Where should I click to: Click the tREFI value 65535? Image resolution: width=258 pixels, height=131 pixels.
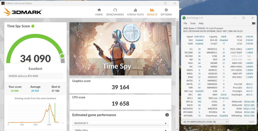coord(223,95)
